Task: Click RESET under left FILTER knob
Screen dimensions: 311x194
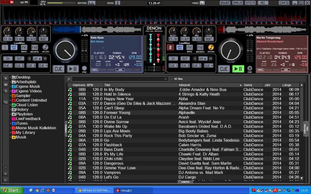Action: [43, 39]
